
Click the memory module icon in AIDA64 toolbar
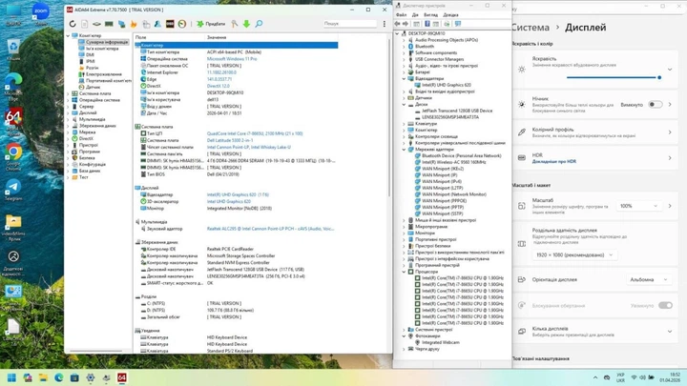(x=109, y=24)
